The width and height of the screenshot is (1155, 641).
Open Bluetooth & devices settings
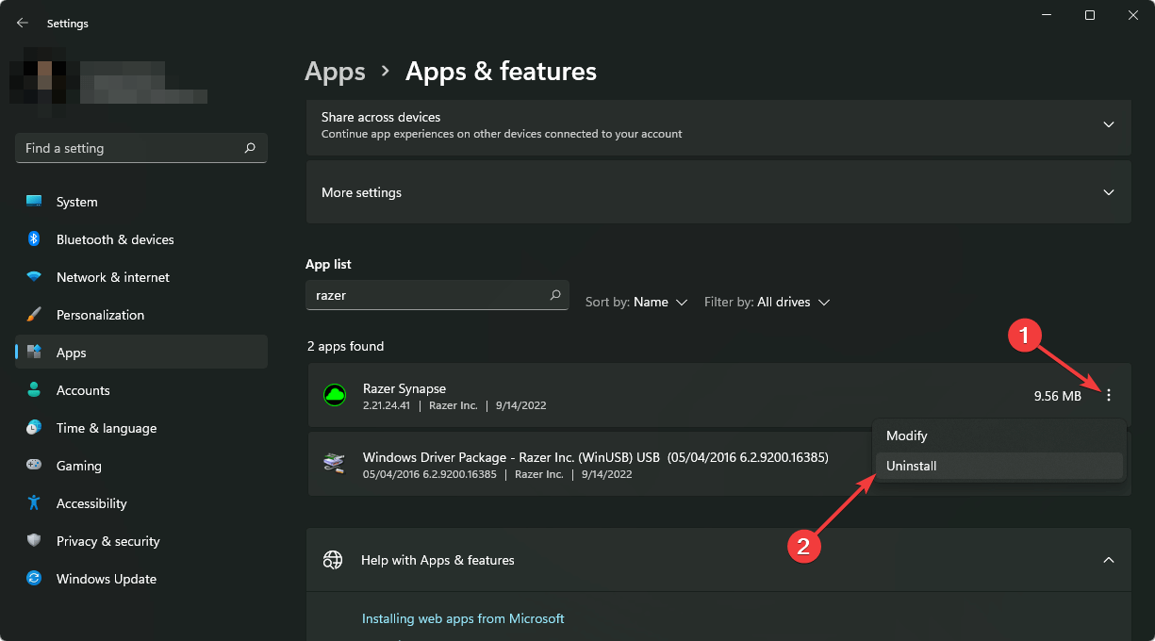pos(114,239)
